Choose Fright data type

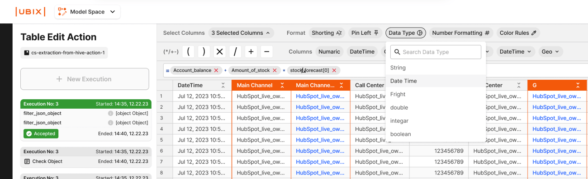[436, 94]
